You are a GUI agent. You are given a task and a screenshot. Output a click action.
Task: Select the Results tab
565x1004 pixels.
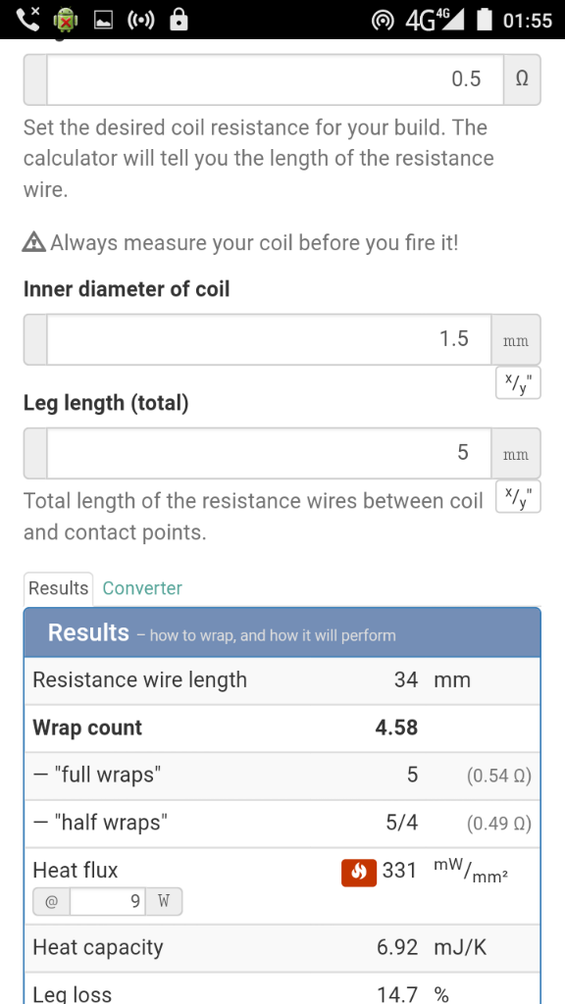pyautogui.click(x=58, y=588)
